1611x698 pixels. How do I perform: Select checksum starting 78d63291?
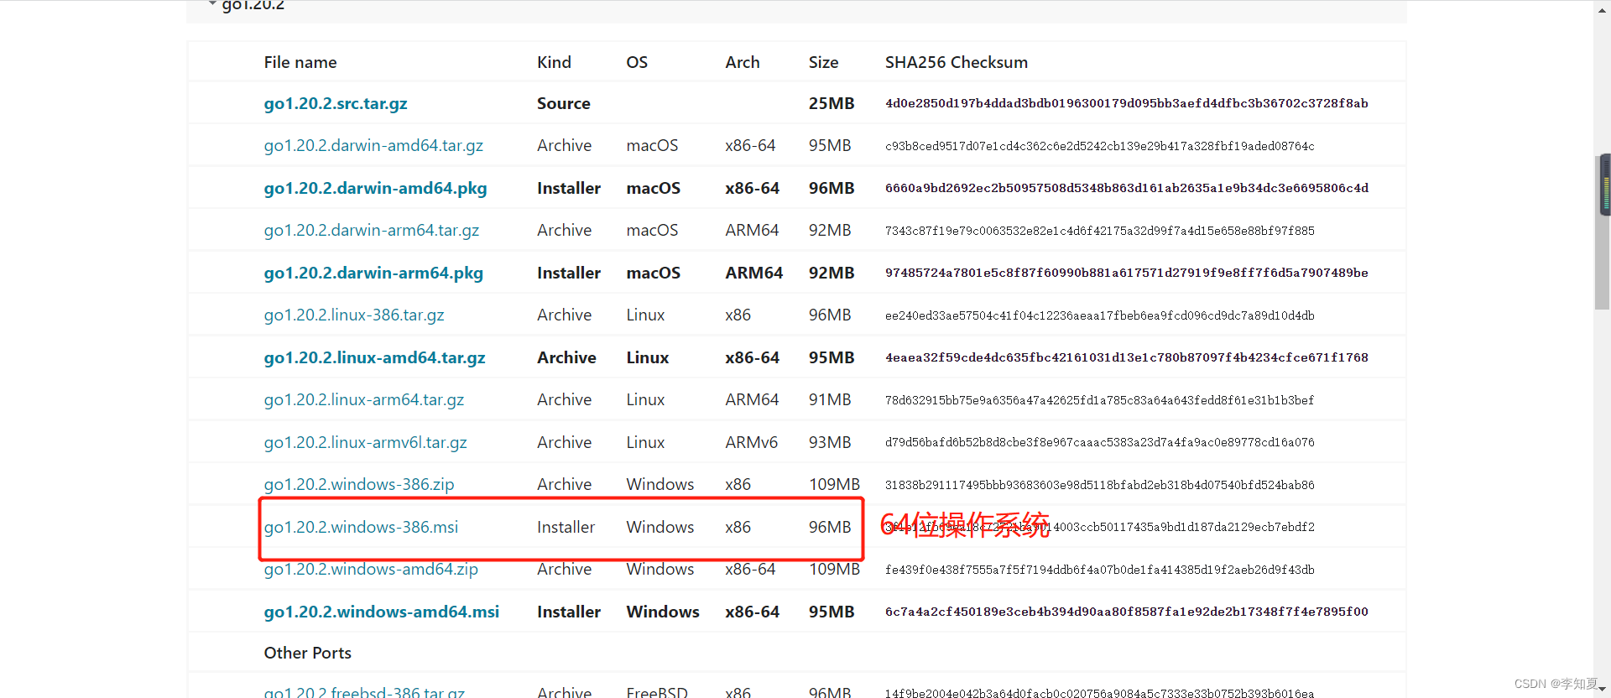[1100, 400]
